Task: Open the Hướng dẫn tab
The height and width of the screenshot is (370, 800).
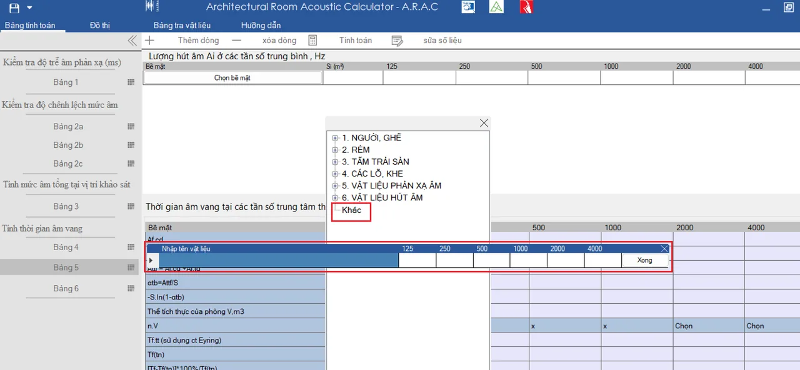Action: click(261, 26)
